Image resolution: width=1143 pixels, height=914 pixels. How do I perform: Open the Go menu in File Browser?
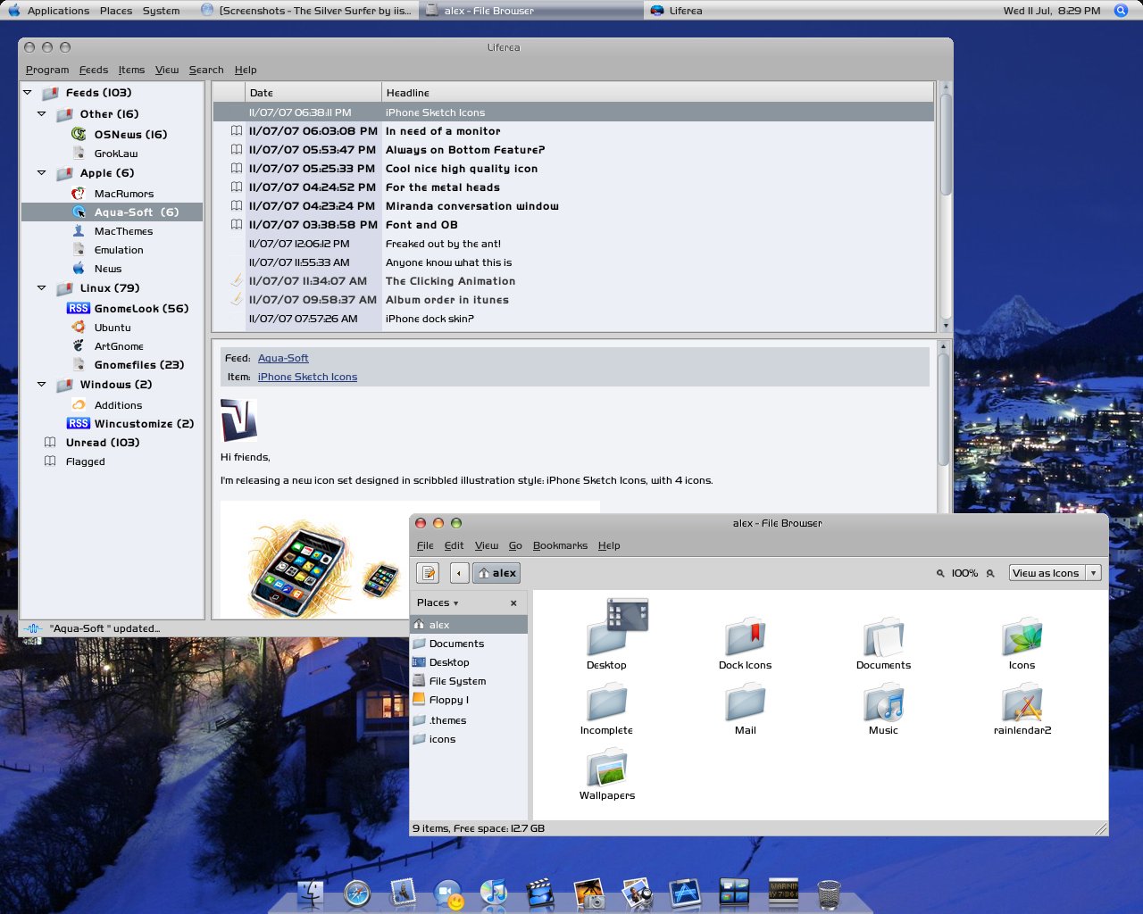tap(515, 545)
